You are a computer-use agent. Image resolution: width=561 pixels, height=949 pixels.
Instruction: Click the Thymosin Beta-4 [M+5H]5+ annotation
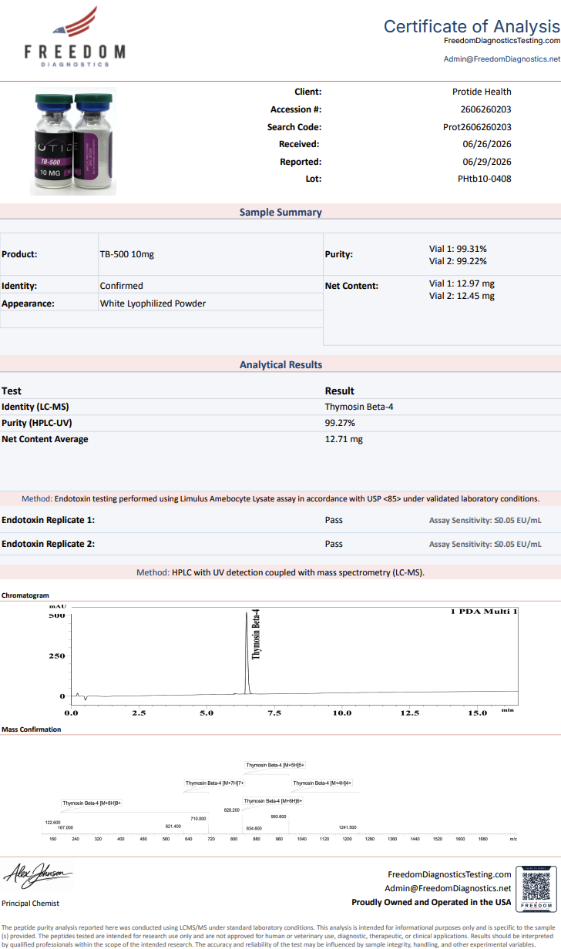(x=275, y=765)
